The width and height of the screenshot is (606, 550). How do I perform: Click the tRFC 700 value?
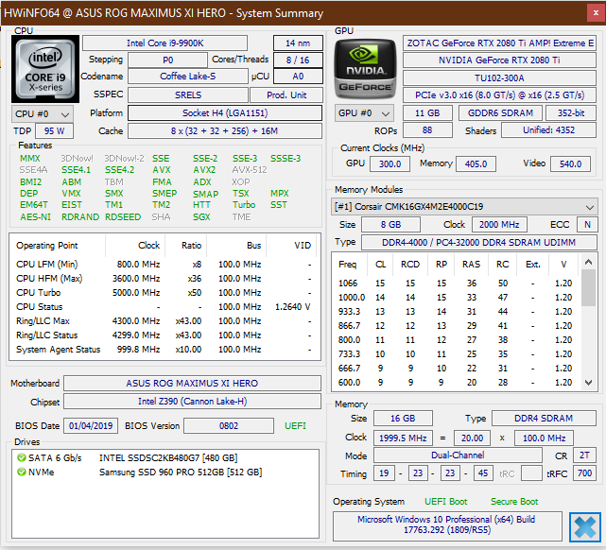coord(584,473)
